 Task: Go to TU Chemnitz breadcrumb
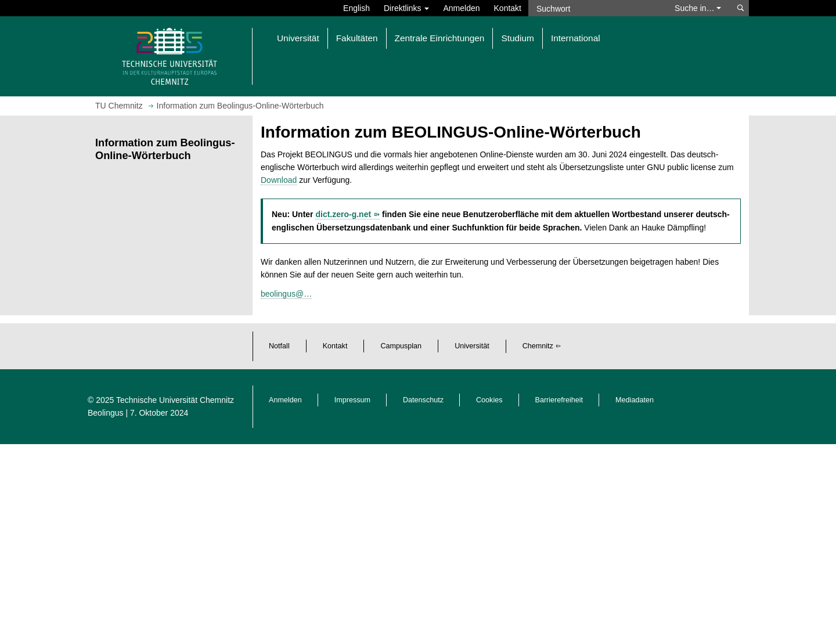[119, 106]
